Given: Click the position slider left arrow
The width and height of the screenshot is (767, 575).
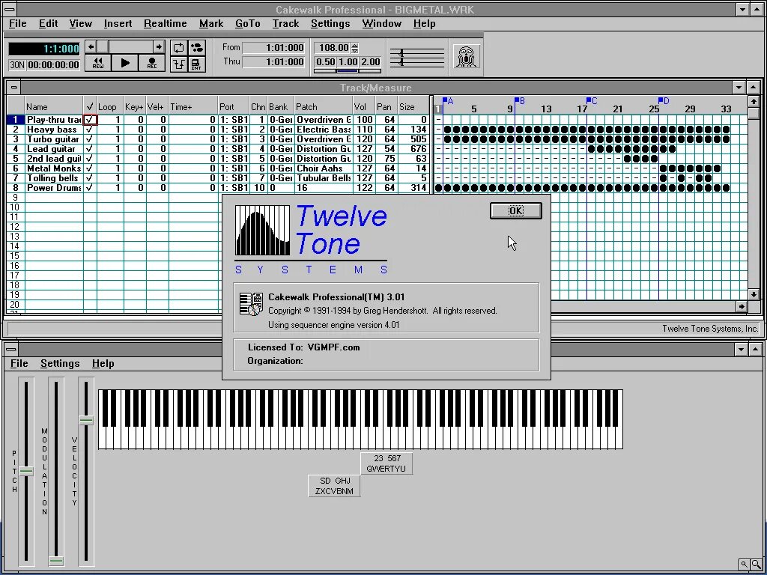Looking at the screenshot, I should pyautogui.click(x=91, y=47).
